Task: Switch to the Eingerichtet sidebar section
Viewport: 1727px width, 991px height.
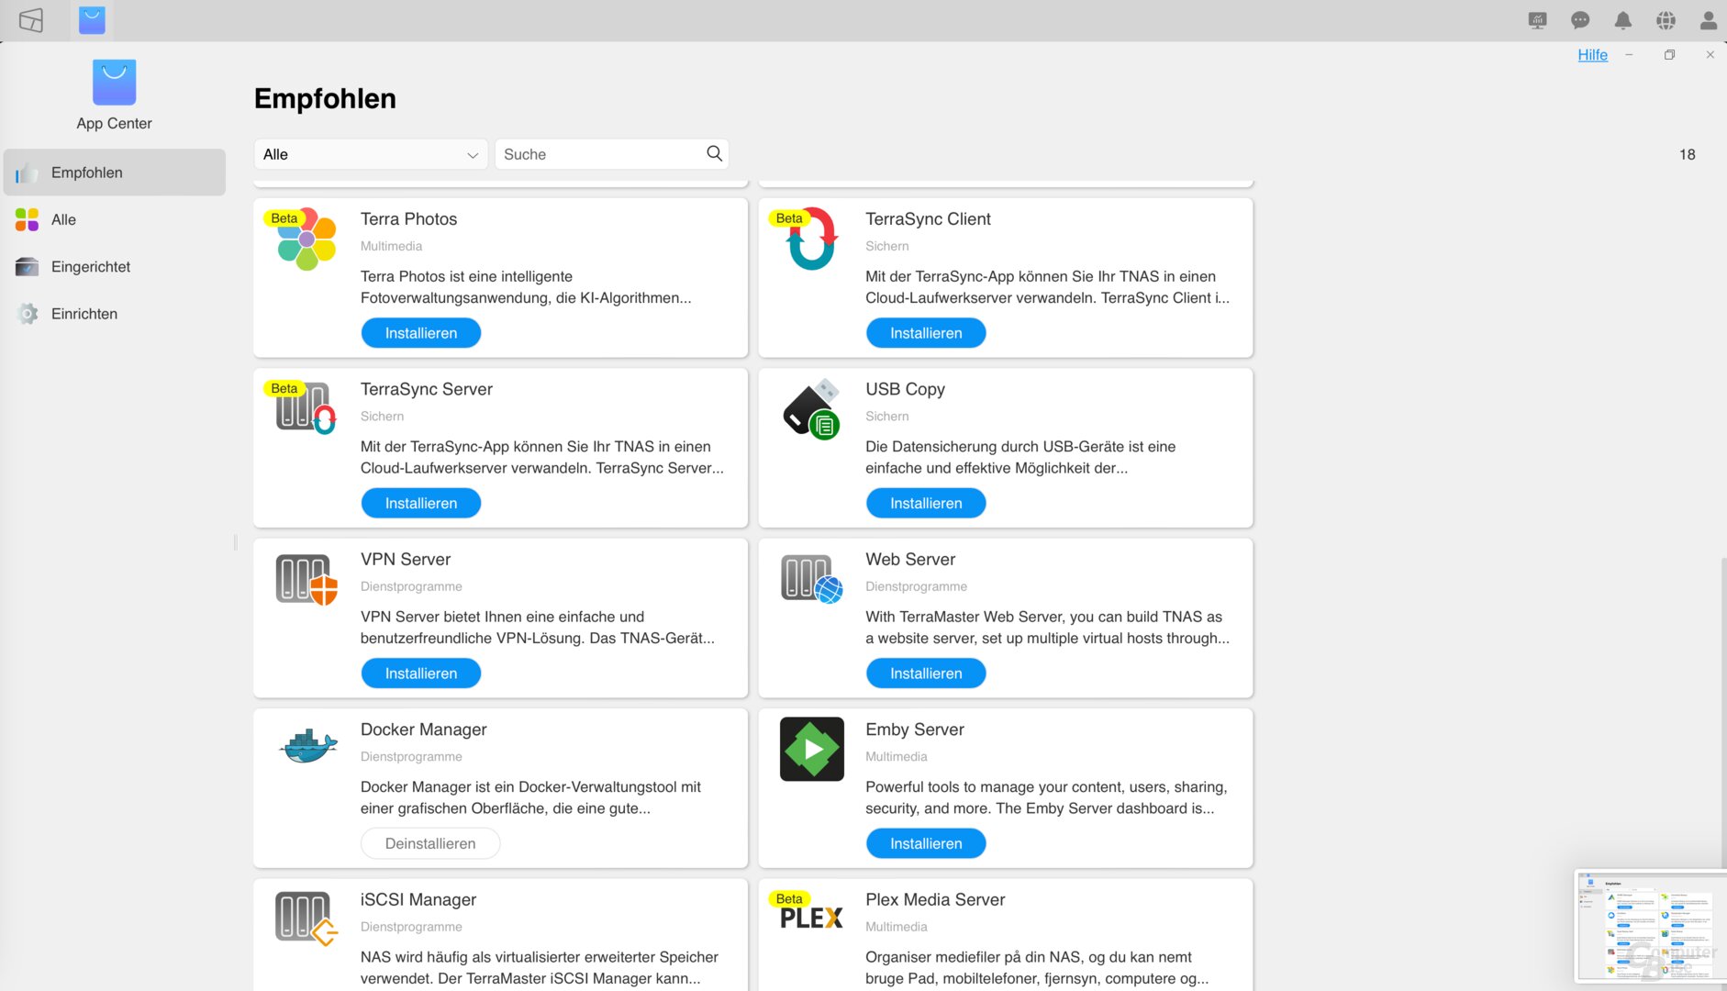Action: tap(91, 267)
